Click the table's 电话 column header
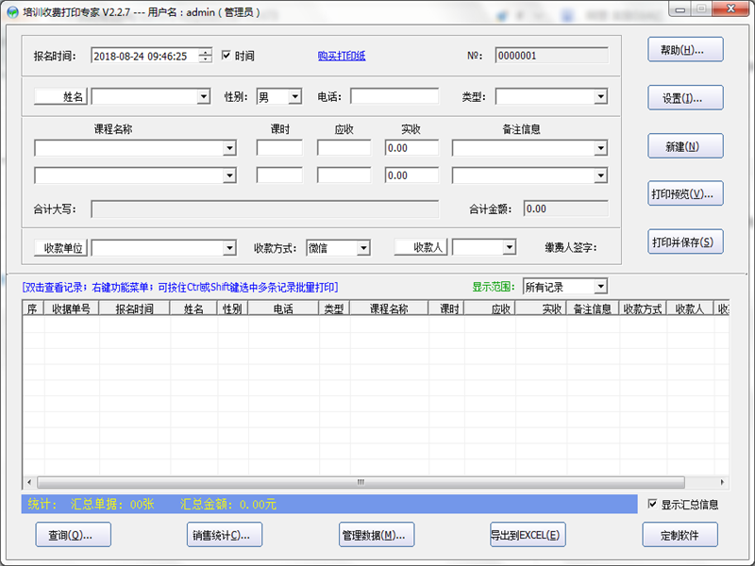This screenshot has height=566, width=755. (x=283, y=308)
